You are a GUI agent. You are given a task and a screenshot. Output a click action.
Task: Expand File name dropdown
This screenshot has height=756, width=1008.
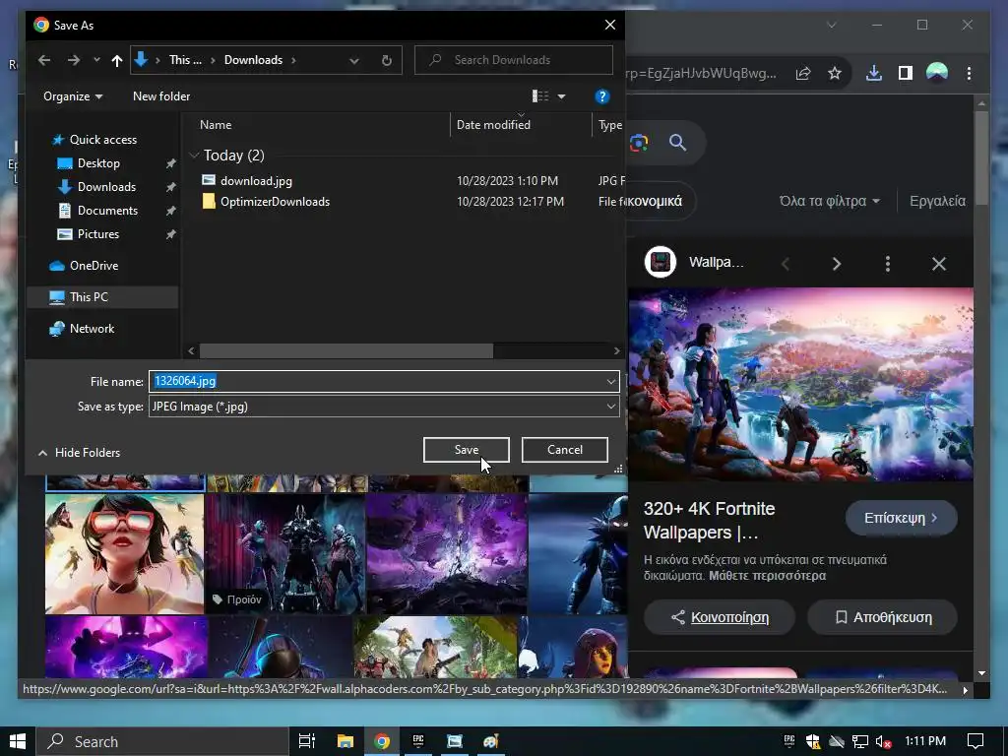pyautogui.click(x=610, y=381)
